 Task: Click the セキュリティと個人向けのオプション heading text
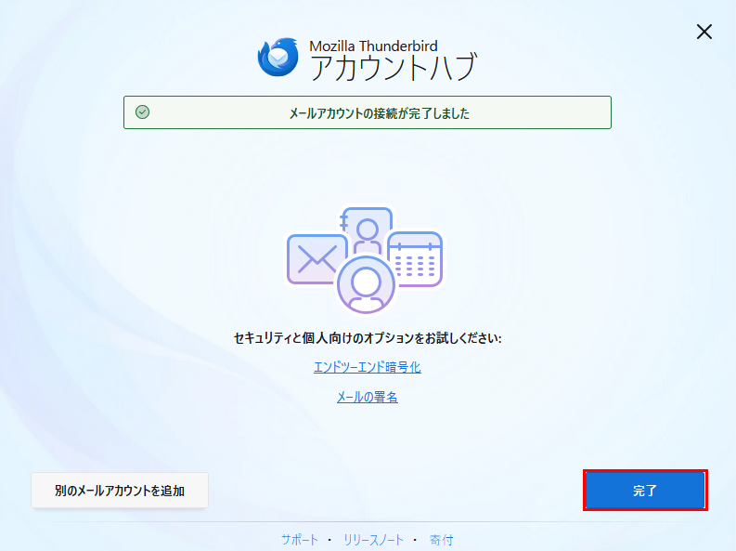368,338
